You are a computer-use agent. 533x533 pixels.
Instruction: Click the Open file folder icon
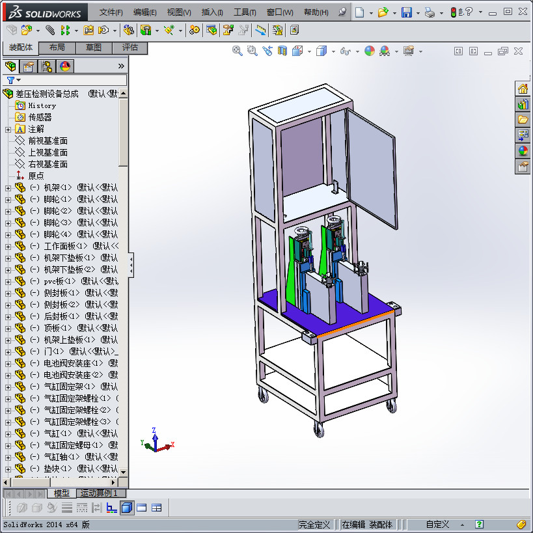point(383,12)
